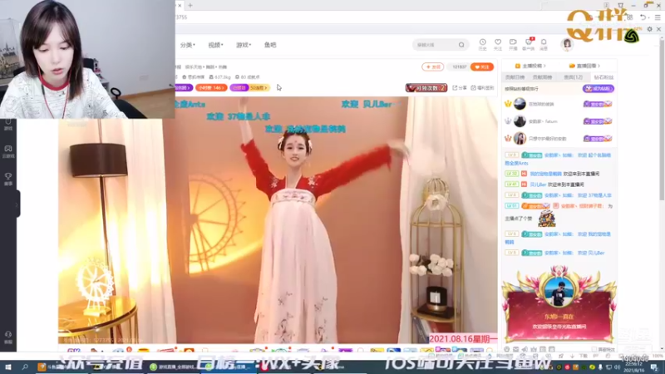The image size is (665, 374).
Task: Expand the 主播投稿 section arrow
Action: coord(544,66)
